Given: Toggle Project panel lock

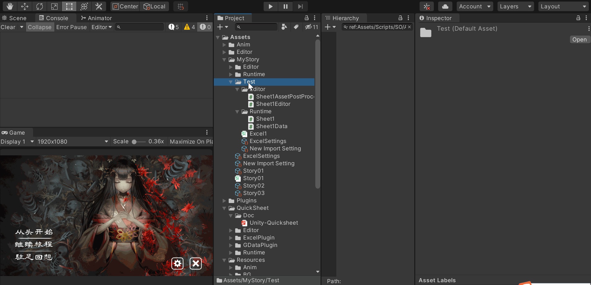Looking at the screenshot, I should (x=306, y=18).
